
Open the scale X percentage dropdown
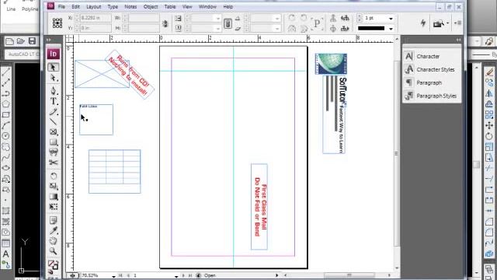click(217, 19)
